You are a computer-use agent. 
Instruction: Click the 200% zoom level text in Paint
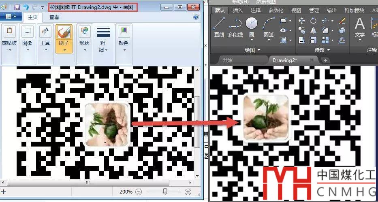click(x=126, y=192)
